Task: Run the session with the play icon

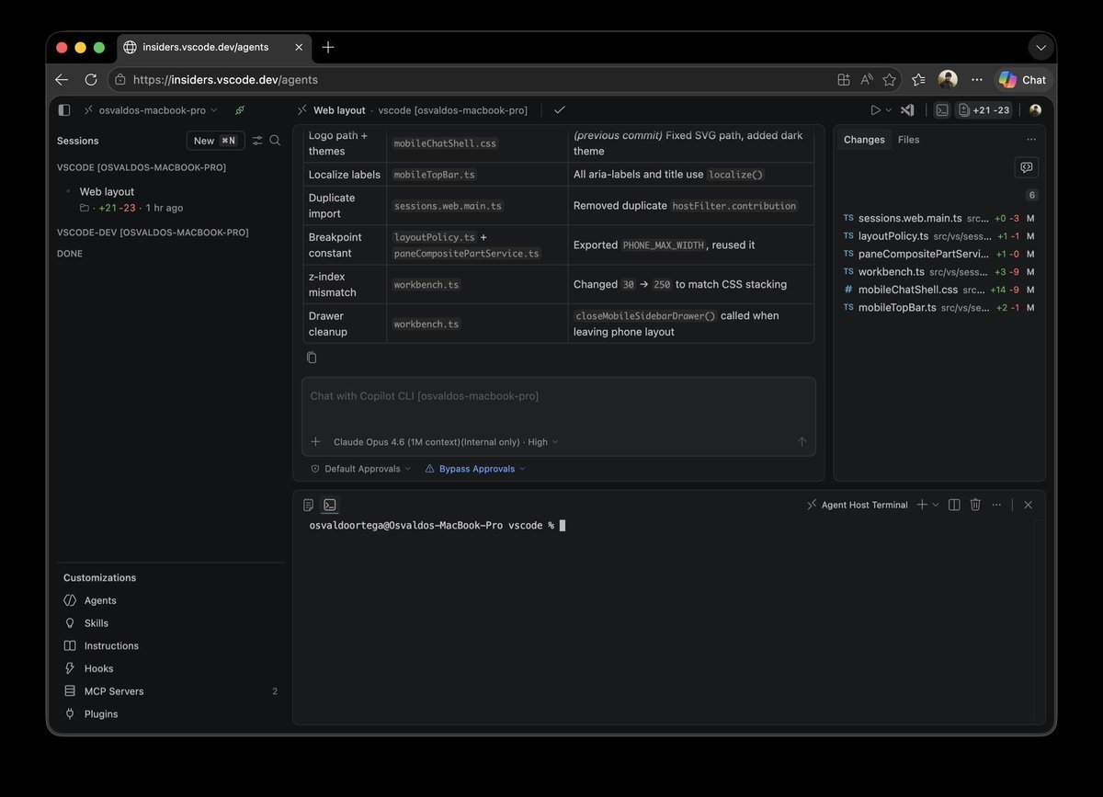Action: pos(875,110)
